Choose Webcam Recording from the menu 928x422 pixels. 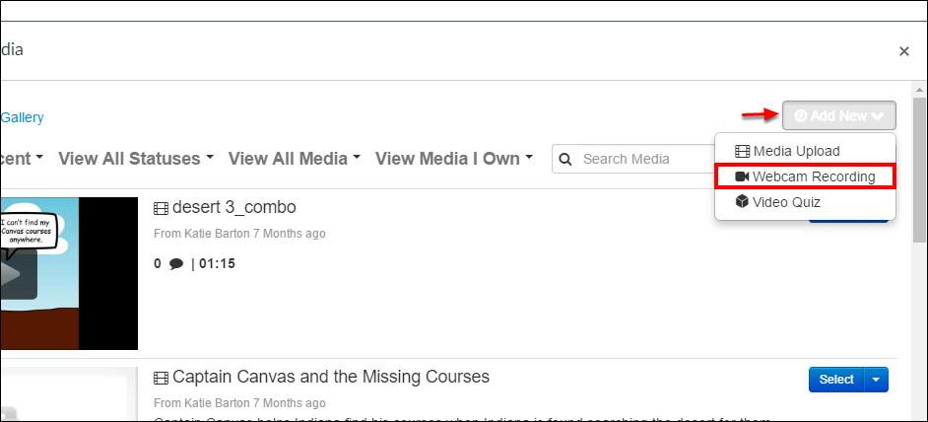click(x=805, y=176)
